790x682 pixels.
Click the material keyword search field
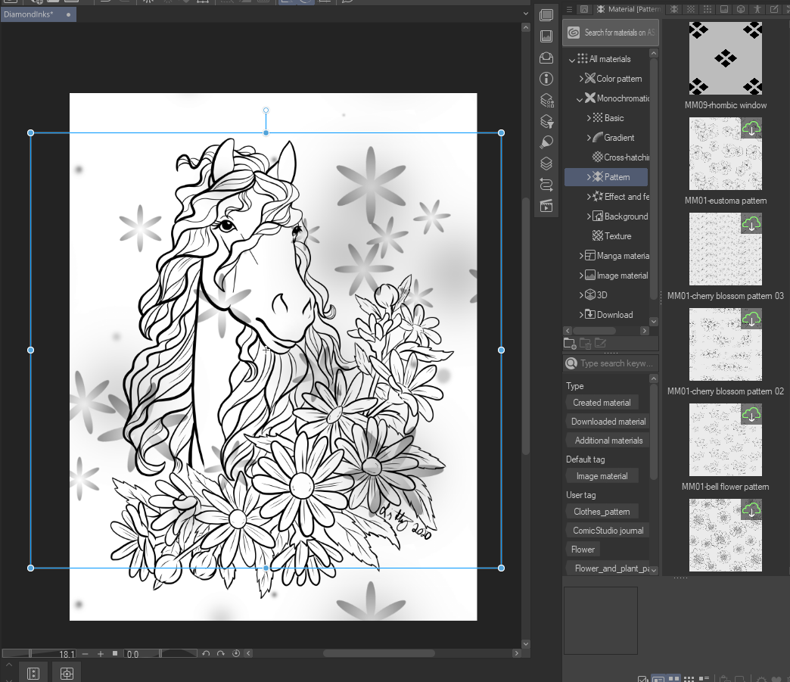tap(614, 363)
